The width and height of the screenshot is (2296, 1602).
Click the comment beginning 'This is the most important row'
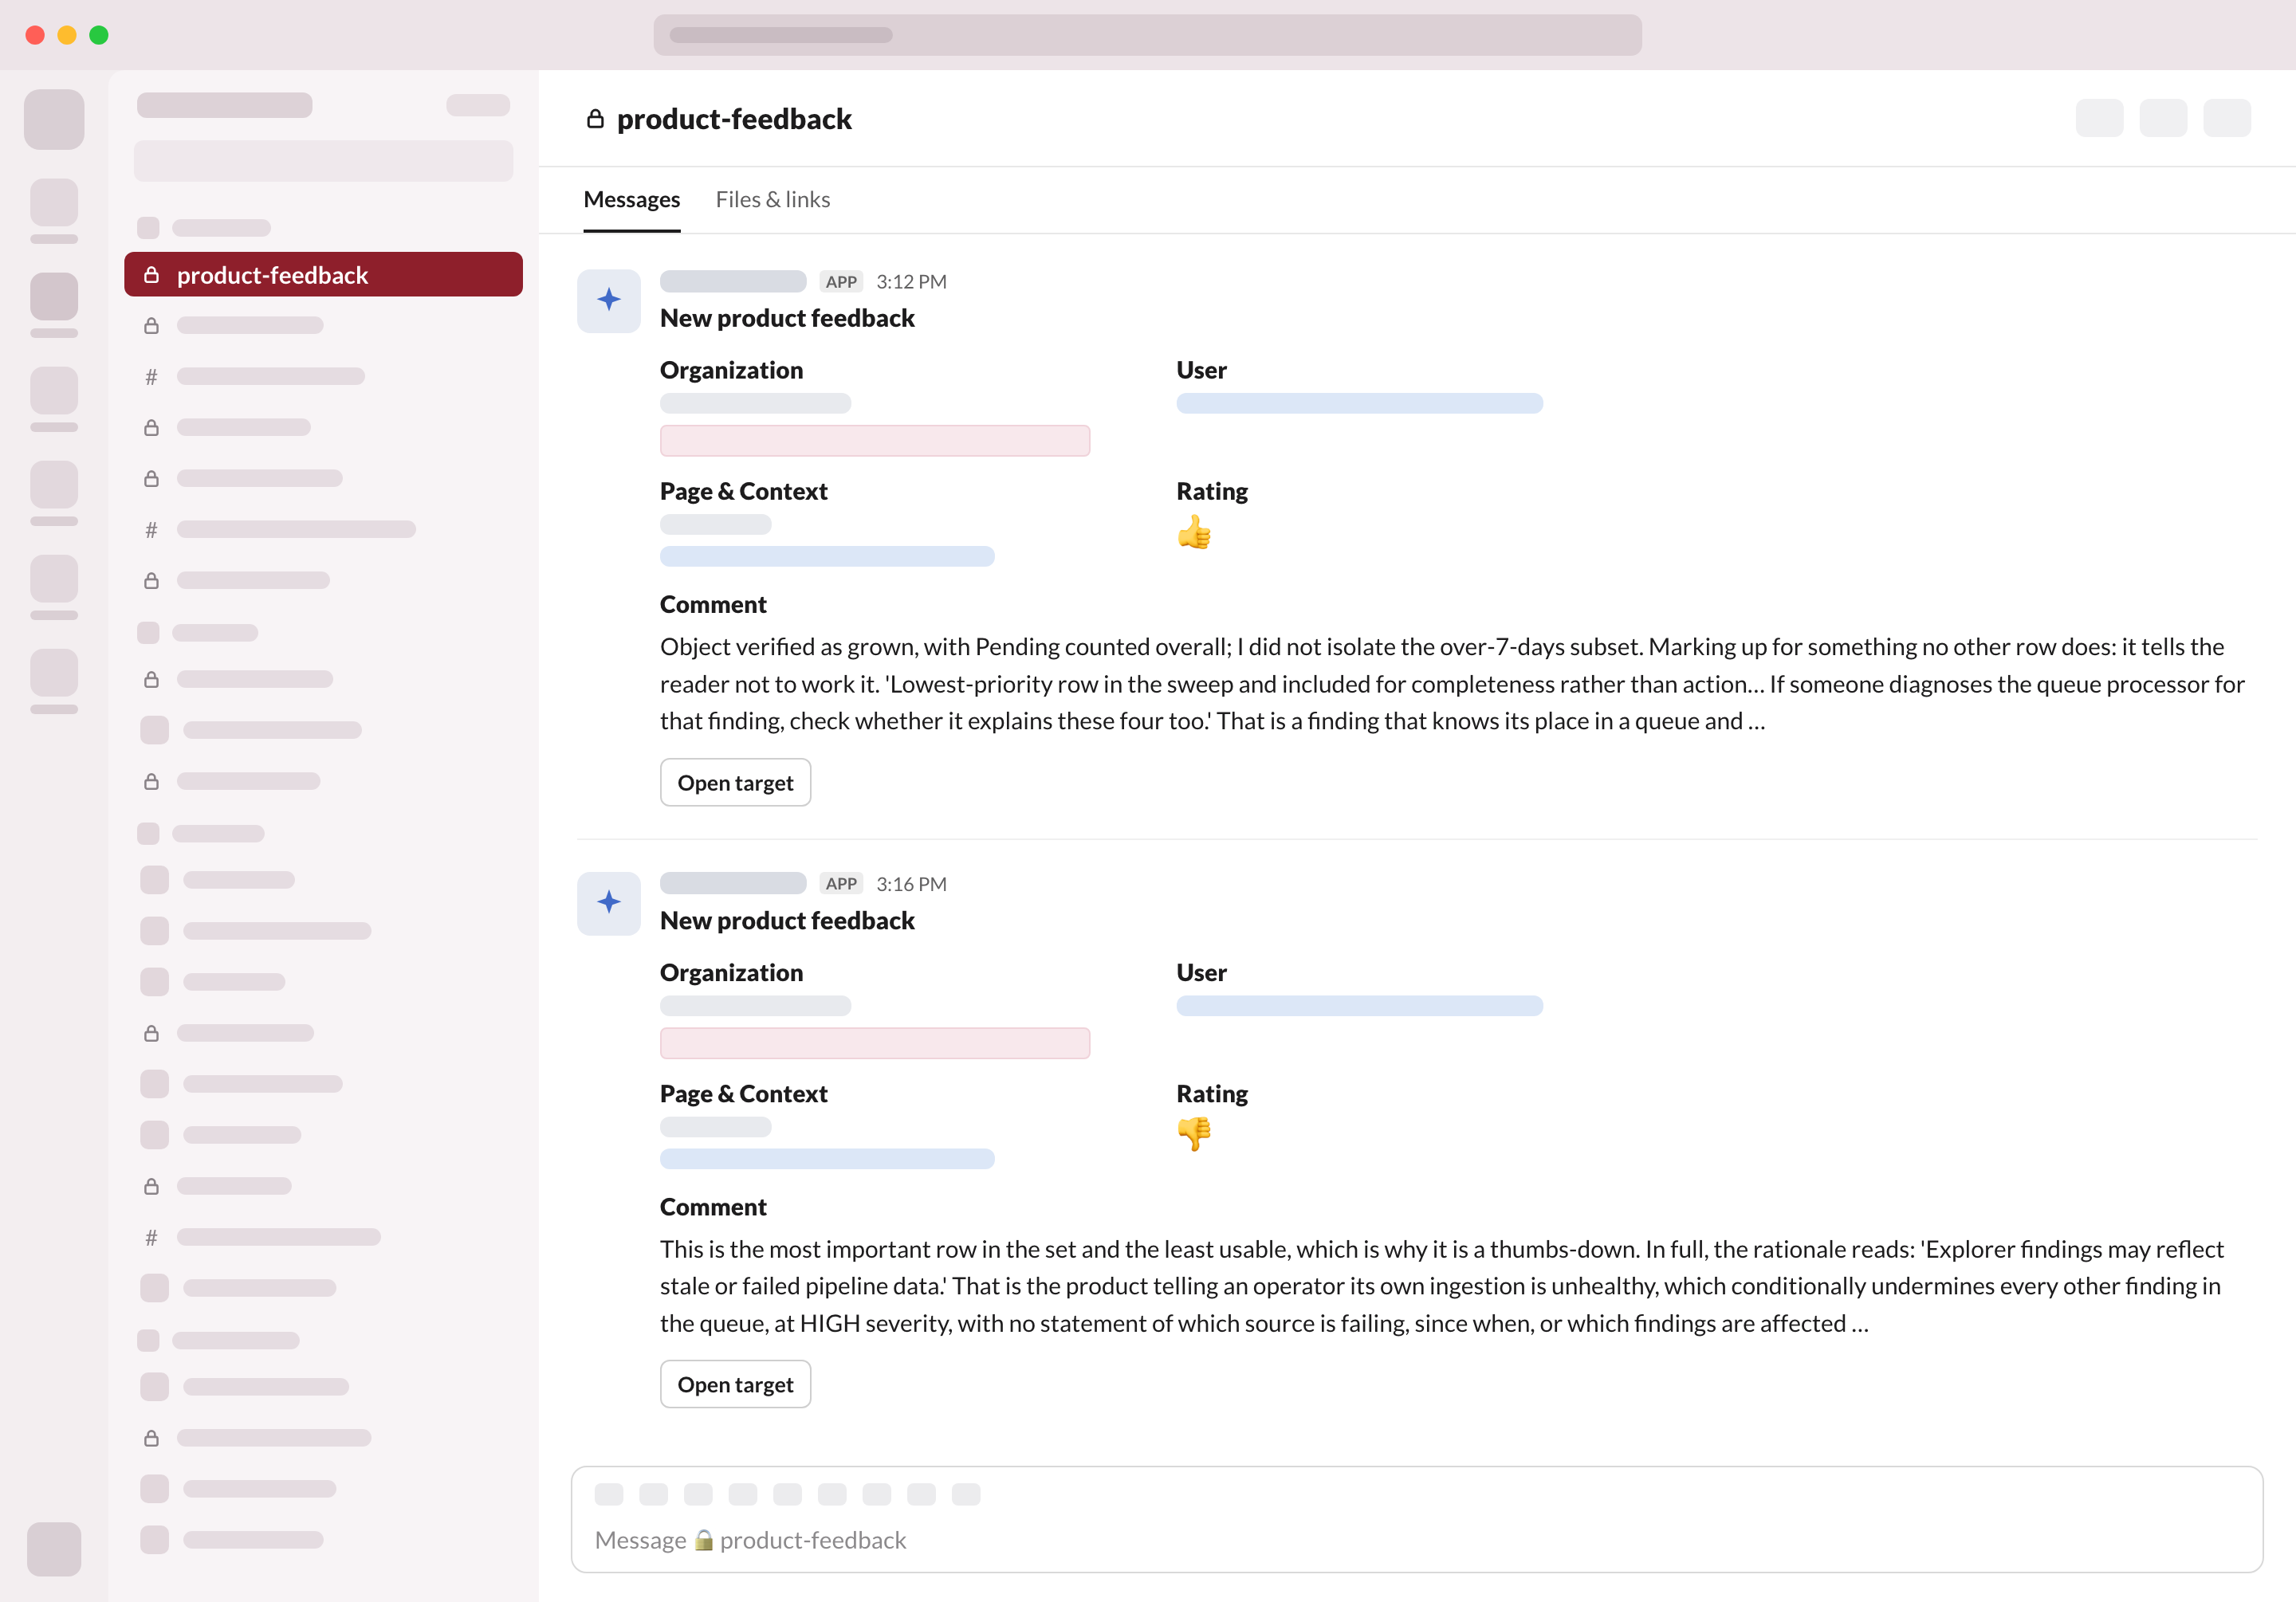pos(1441,1286)
